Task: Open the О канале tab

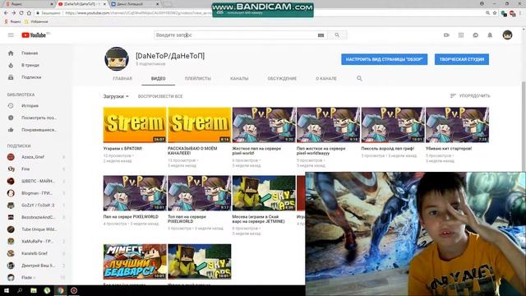Action: (x=326, y=79)
